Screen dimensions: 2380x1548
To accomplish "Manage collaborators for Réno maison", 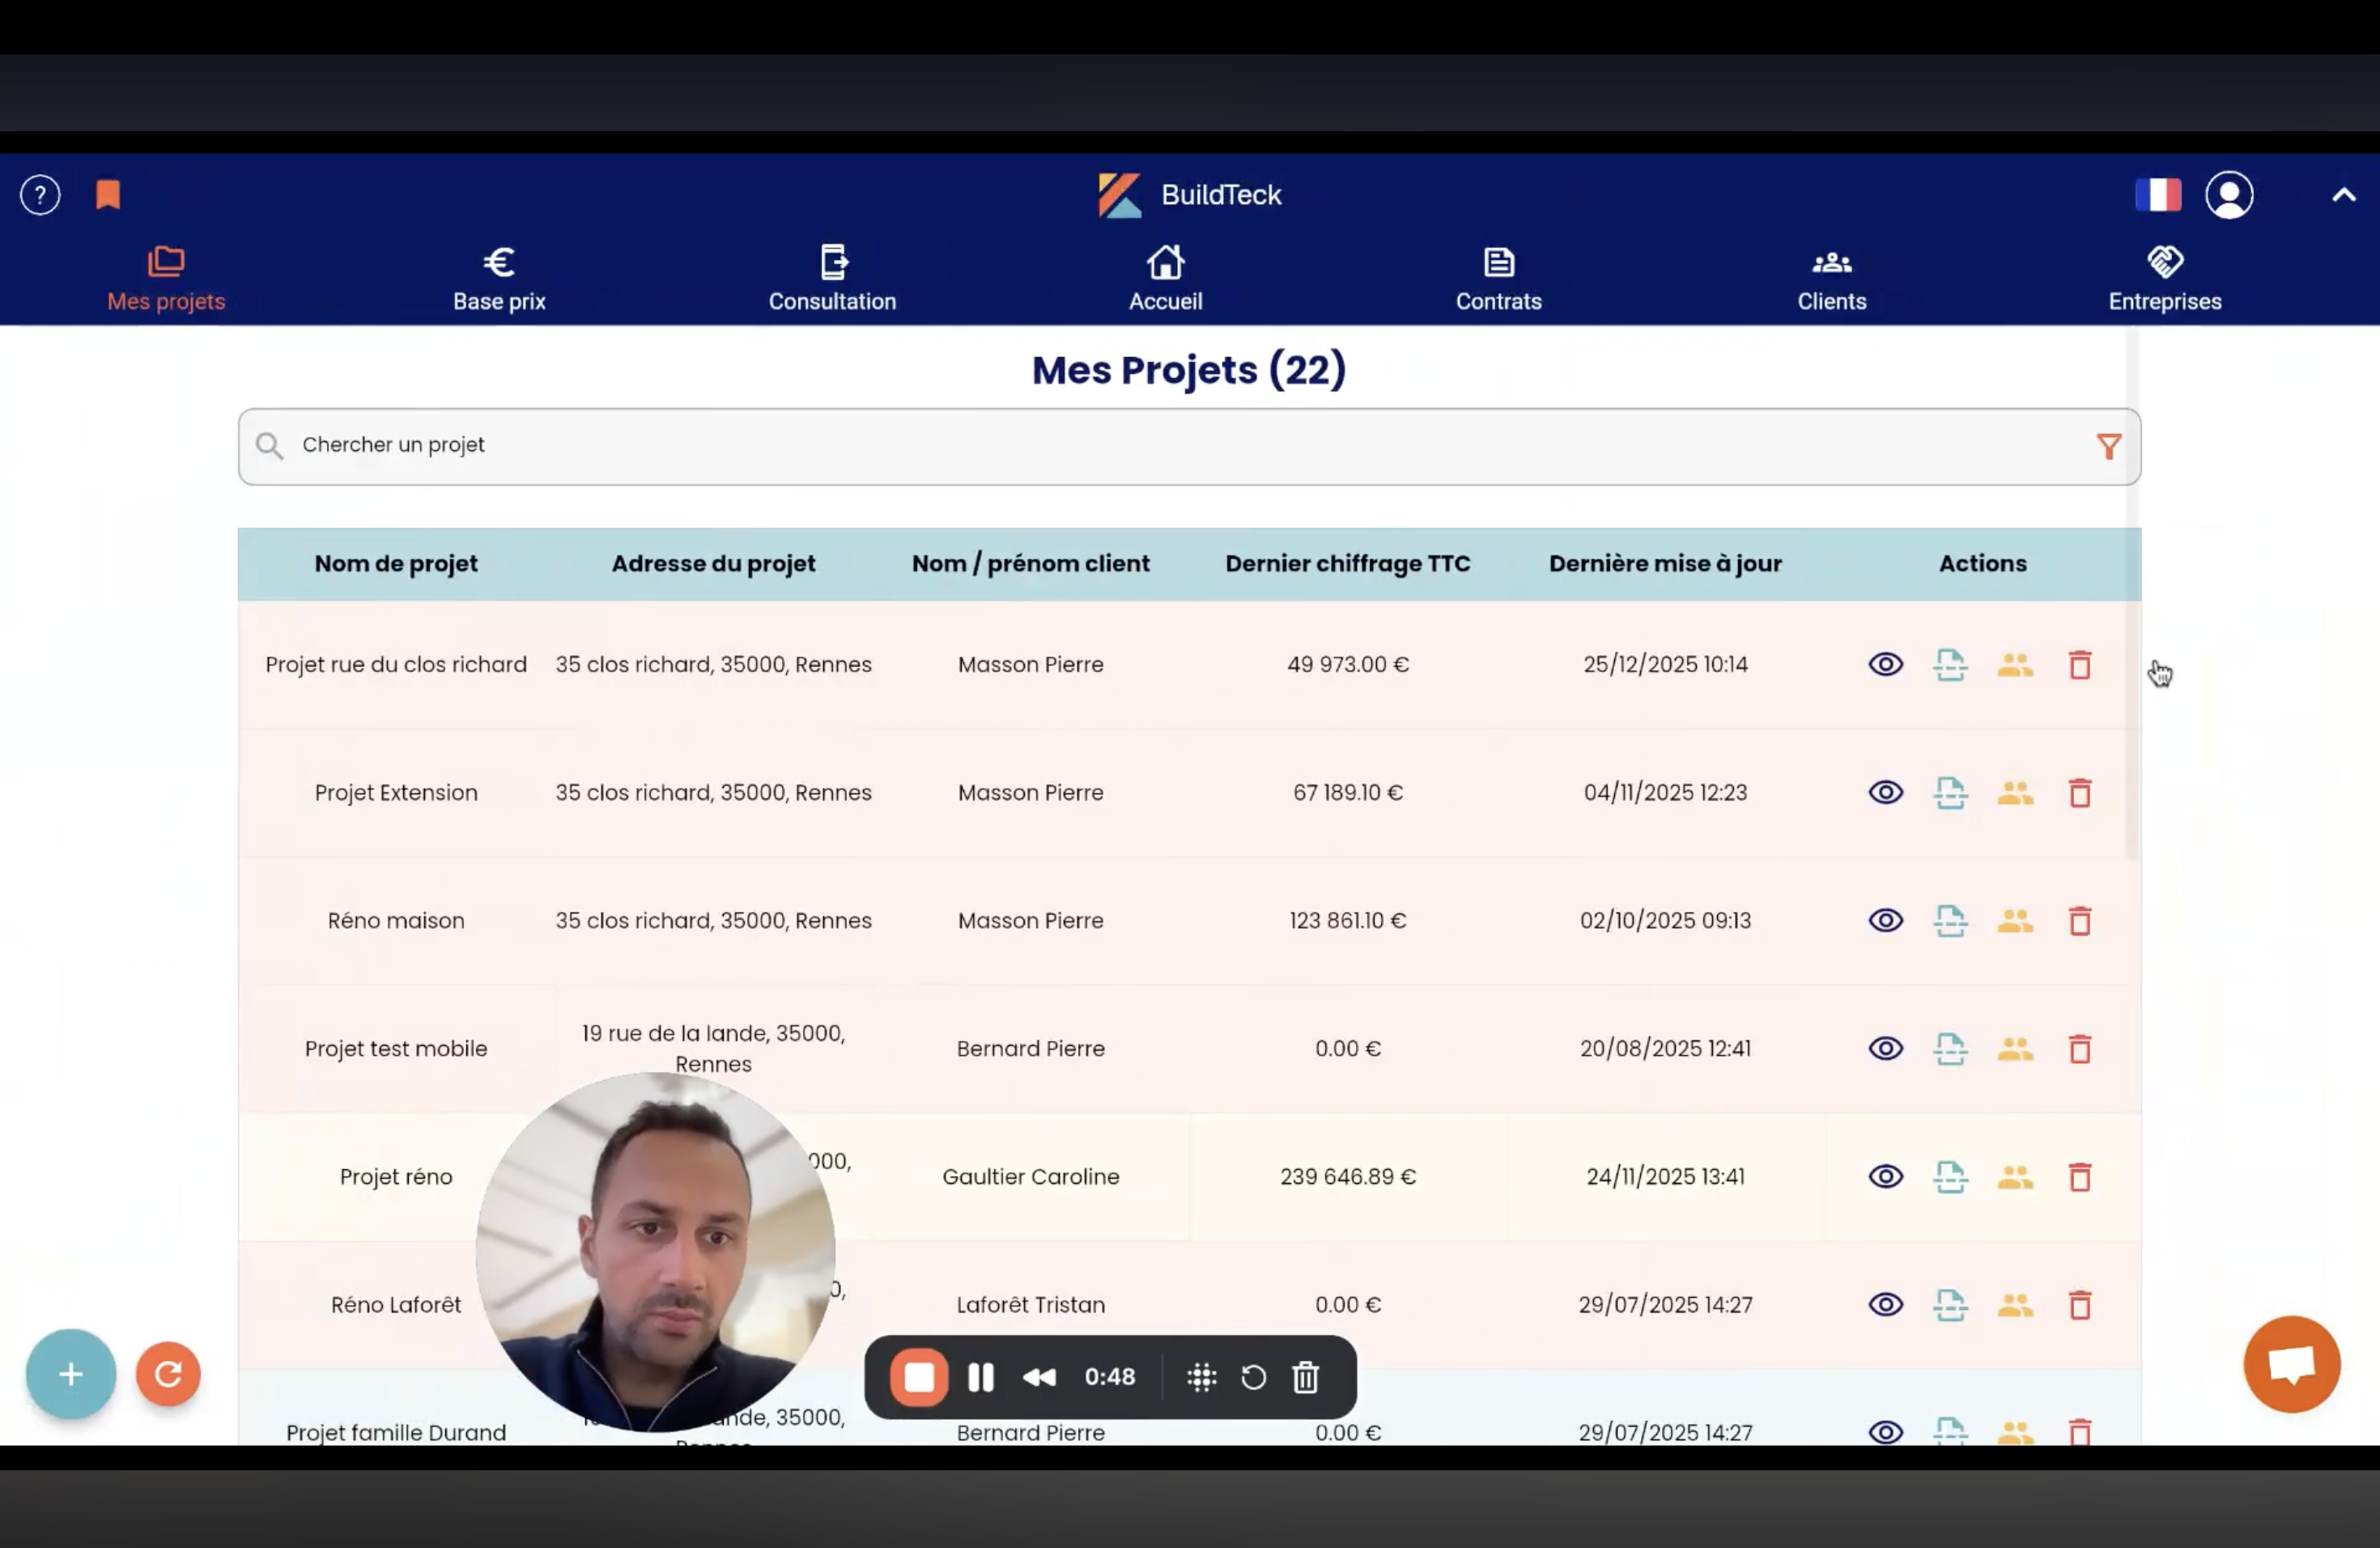I will pos(2015,921).
